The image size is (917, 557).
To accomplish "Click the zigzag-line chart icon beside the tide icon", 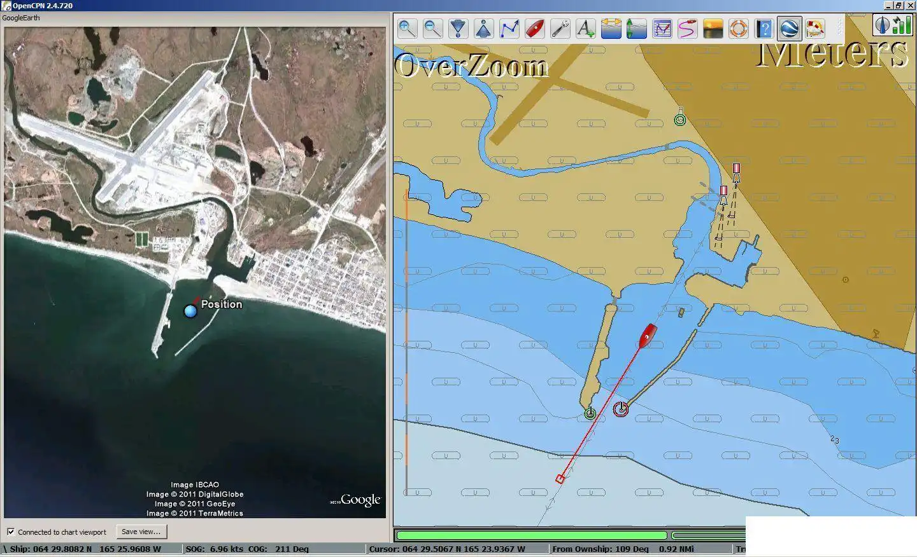I will (662, 29).
